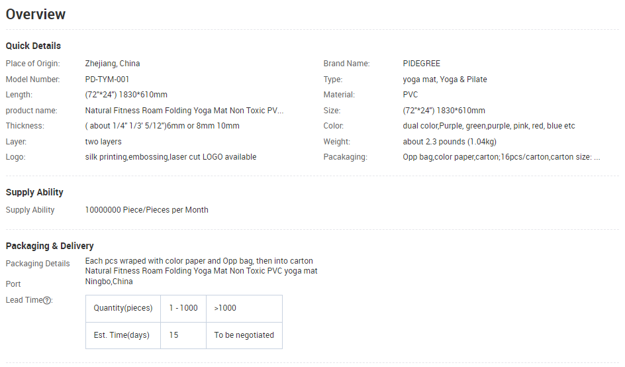Click the Color value listing dual color options
The width and height of the screenshot is (625, 367).
coord(489,126)
